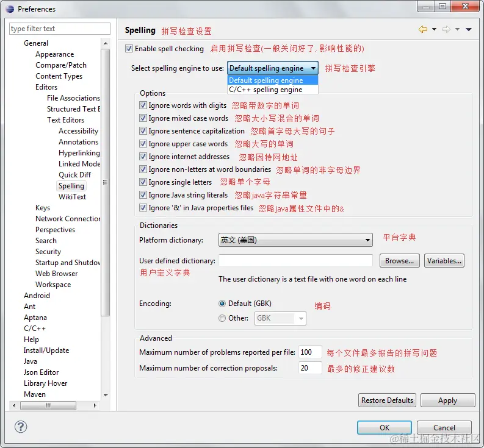Screen dimensions: 484x448
Task: Toggle Ignore sentence capitalization
Action: click(x=143, y=130)
